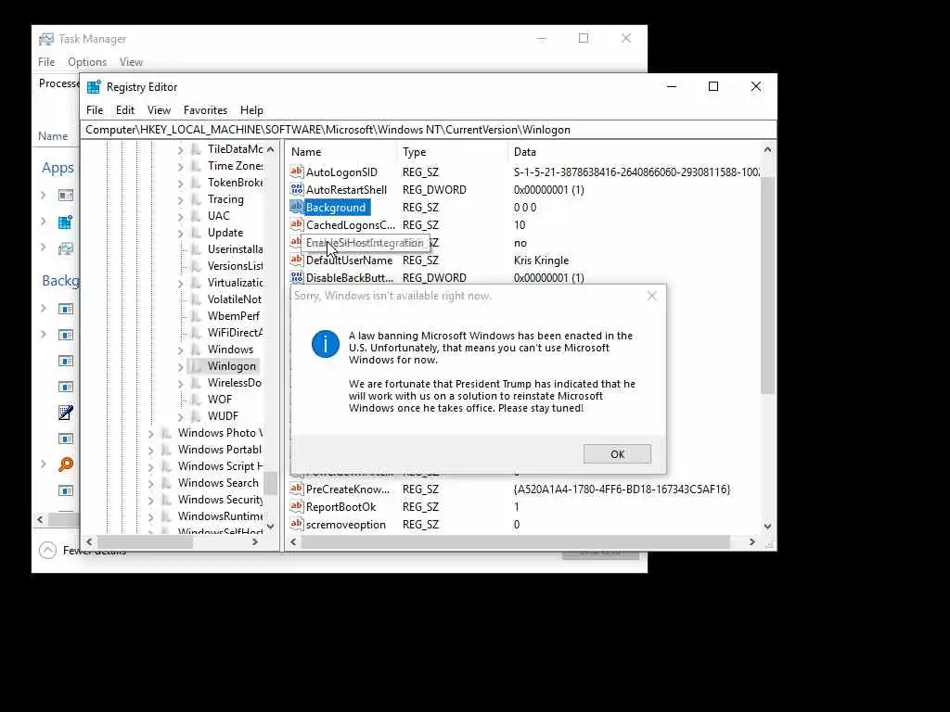The width and height of the screenshot is (950, 712).
Task: Select the Windows Script Host tree item
Action: tap(220, 465)
